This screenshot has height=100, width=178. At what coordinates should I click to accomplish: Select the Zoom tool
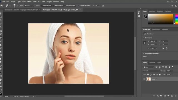1,83
